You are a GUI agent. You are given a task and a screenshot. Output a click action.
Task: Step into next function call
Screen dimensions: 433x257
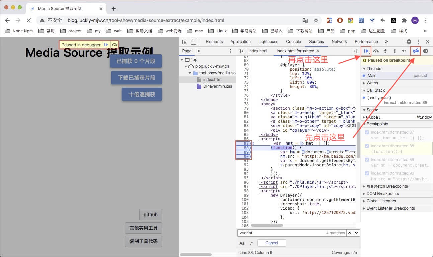coord(385,51)
